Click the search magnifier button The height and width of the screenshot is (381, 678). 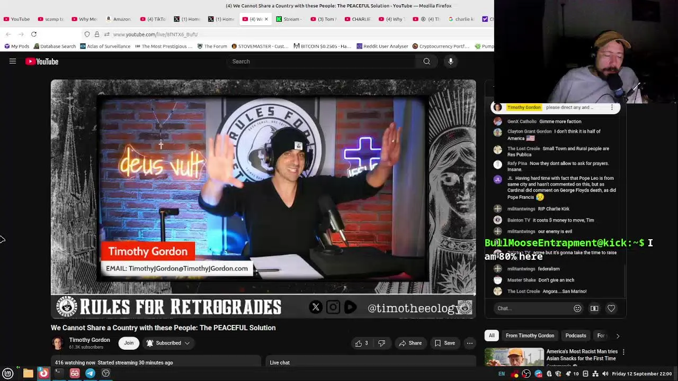(x=426, y=61)
